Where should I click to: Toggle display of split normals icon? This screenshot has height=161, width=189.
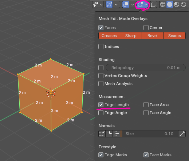coord(109,134)
